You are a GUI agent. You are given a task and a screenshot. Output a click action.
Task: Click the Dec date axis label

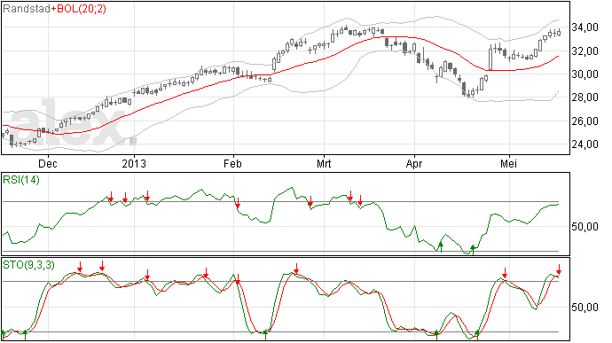(48, 163)
